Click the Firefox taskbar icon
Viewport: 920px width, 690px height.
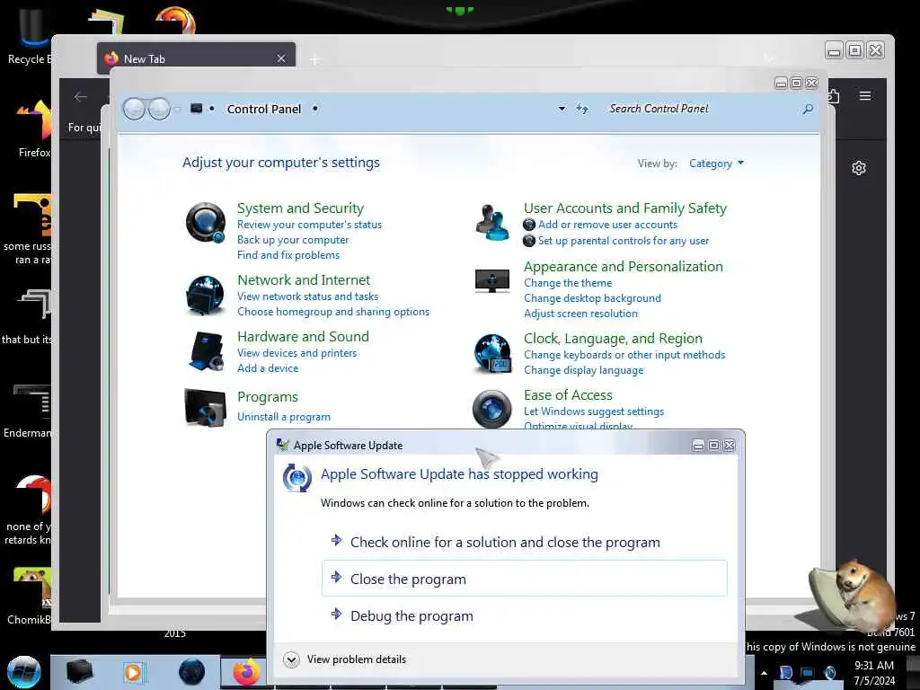coord(246,672)
